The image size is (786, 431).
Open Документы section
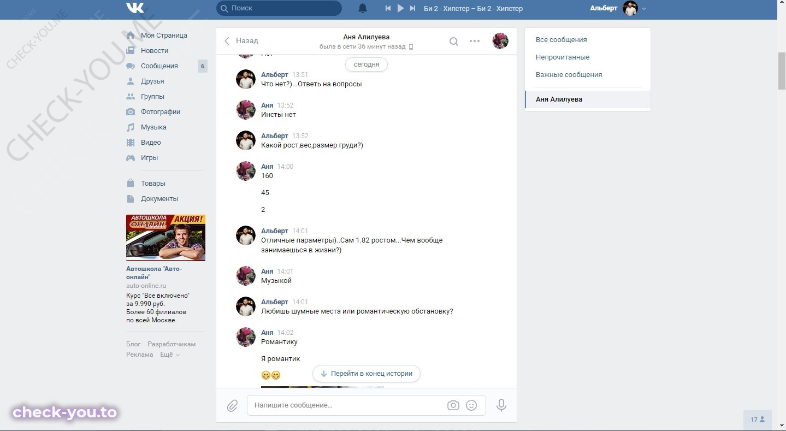pos(159,198)
